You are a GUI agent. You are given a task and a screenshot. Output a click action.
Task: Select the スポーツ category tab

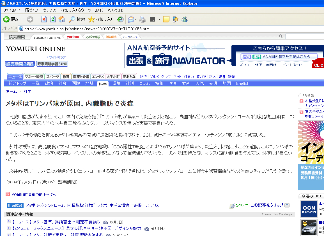(x=52, y=77)
